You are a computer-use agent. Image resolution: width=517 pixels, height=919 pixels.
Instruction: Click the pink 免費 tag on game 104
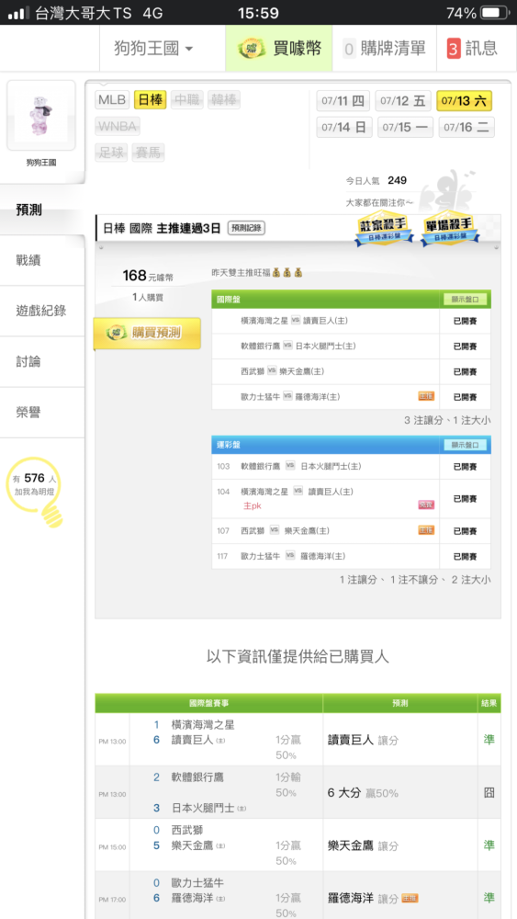click(426, 505)
